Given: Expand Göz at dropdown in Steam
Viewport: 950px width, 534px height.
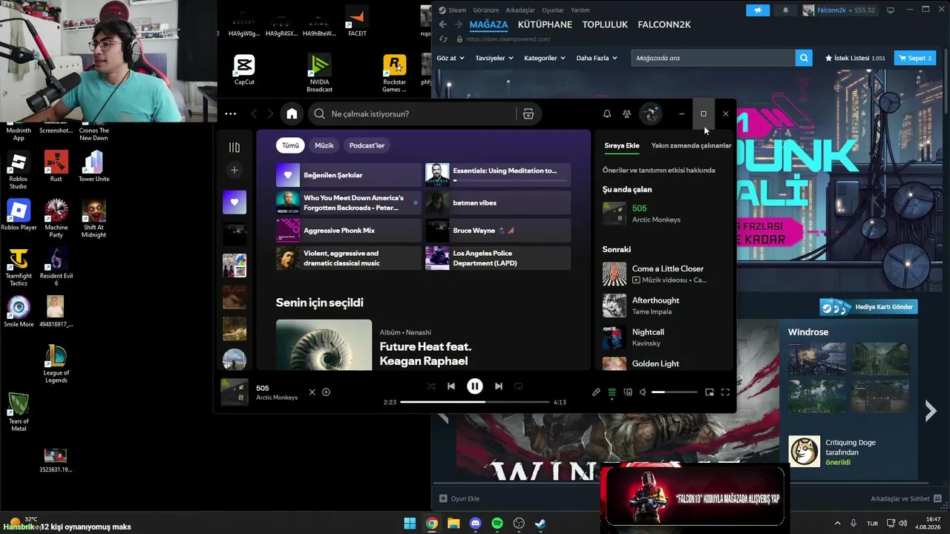Looking at the screenshot, I should point(451,58).
